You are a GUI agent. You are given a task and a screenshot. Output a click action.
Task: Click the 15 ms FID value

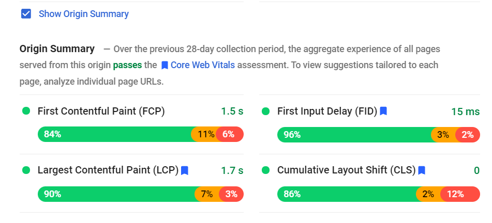pos(466,111)
